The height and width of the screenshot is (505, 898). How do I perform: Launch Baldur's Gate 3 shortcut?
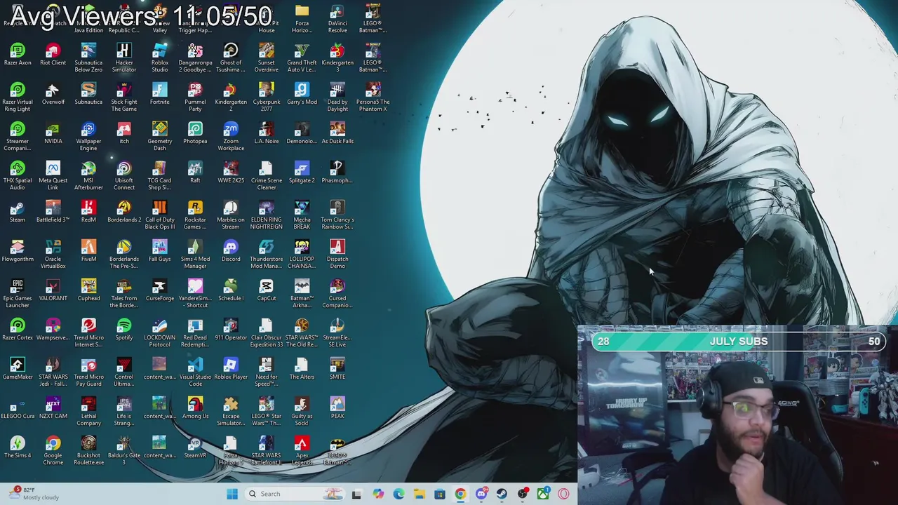124,451
